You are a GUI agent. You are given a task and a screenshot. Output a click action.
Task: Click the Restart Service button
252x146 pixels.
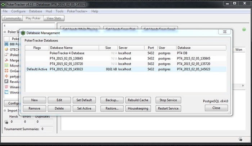[168, 108]
